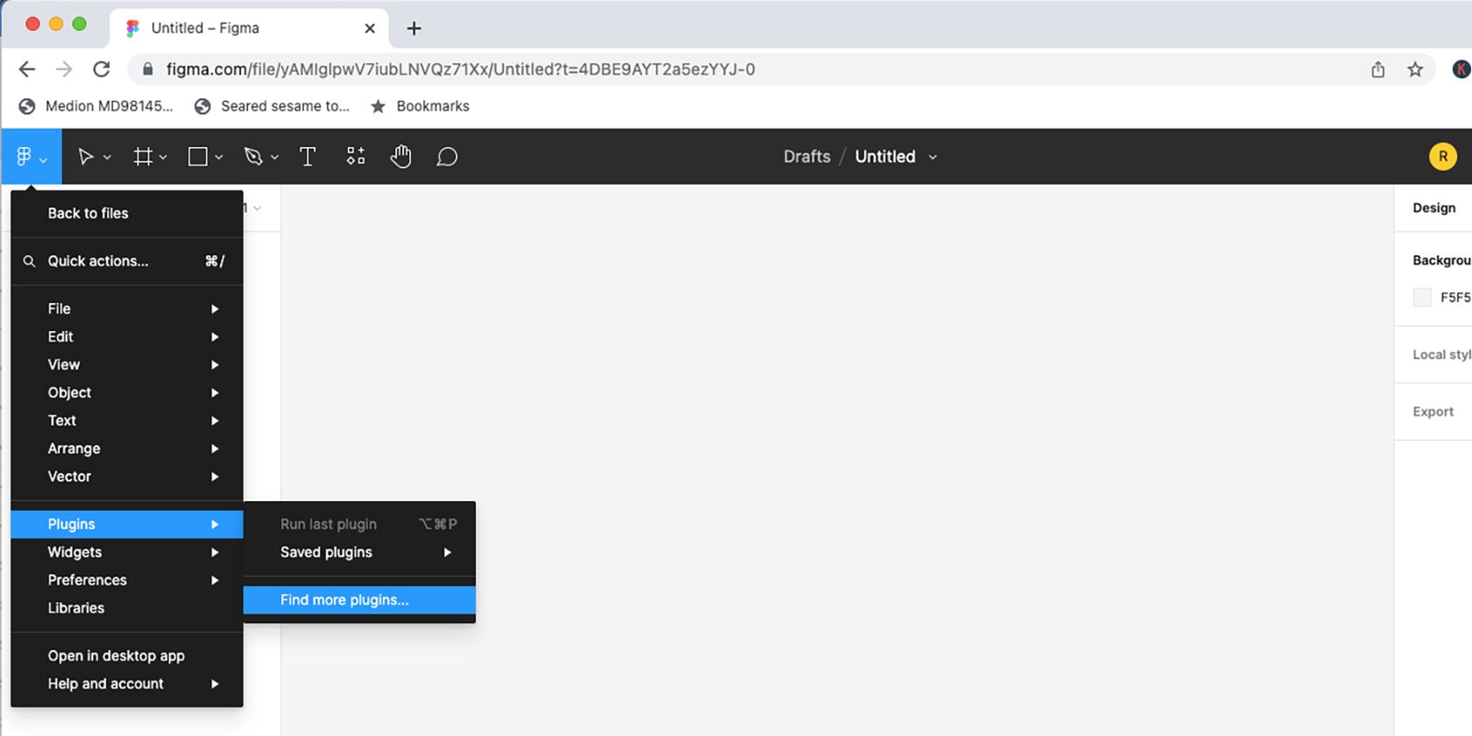Click the browser forward arrow

pos(64,69)
